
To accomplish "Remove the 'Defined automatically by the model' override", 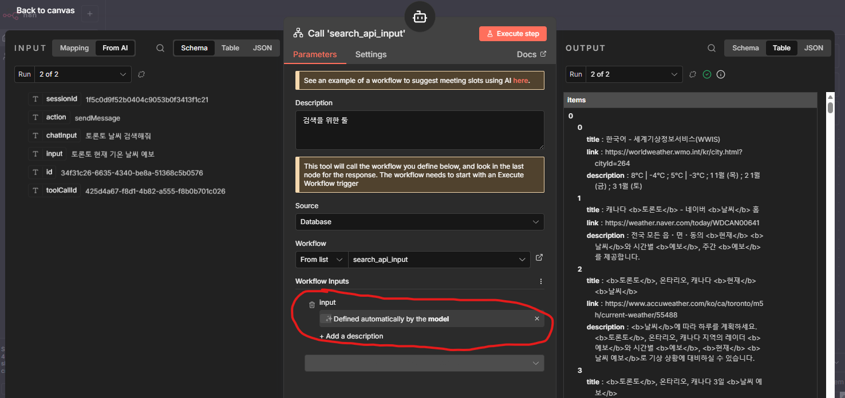I will tap(537, 319).
